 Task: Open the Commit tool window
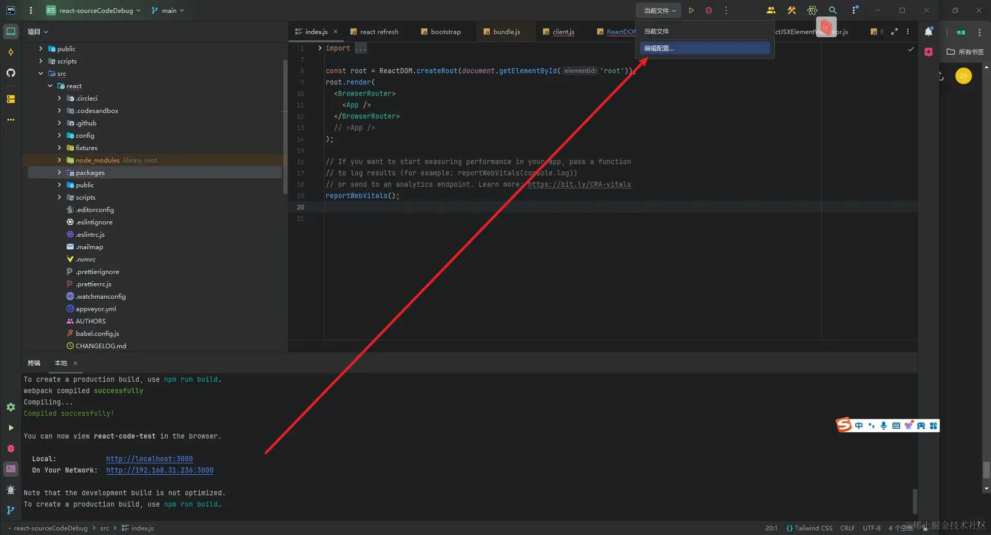pos(11,52)
